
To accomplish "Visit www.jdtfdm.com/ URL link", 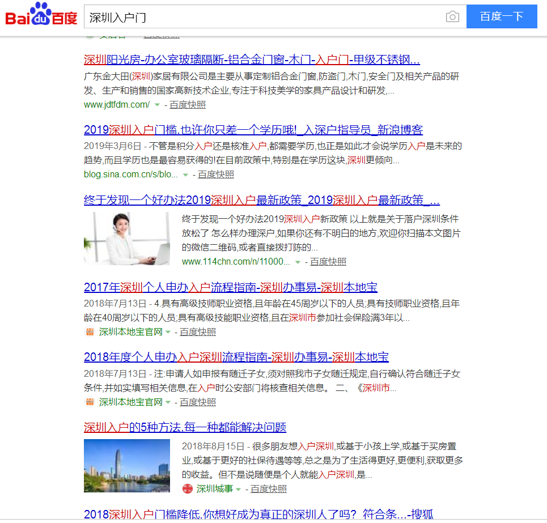I will point(117,105).
